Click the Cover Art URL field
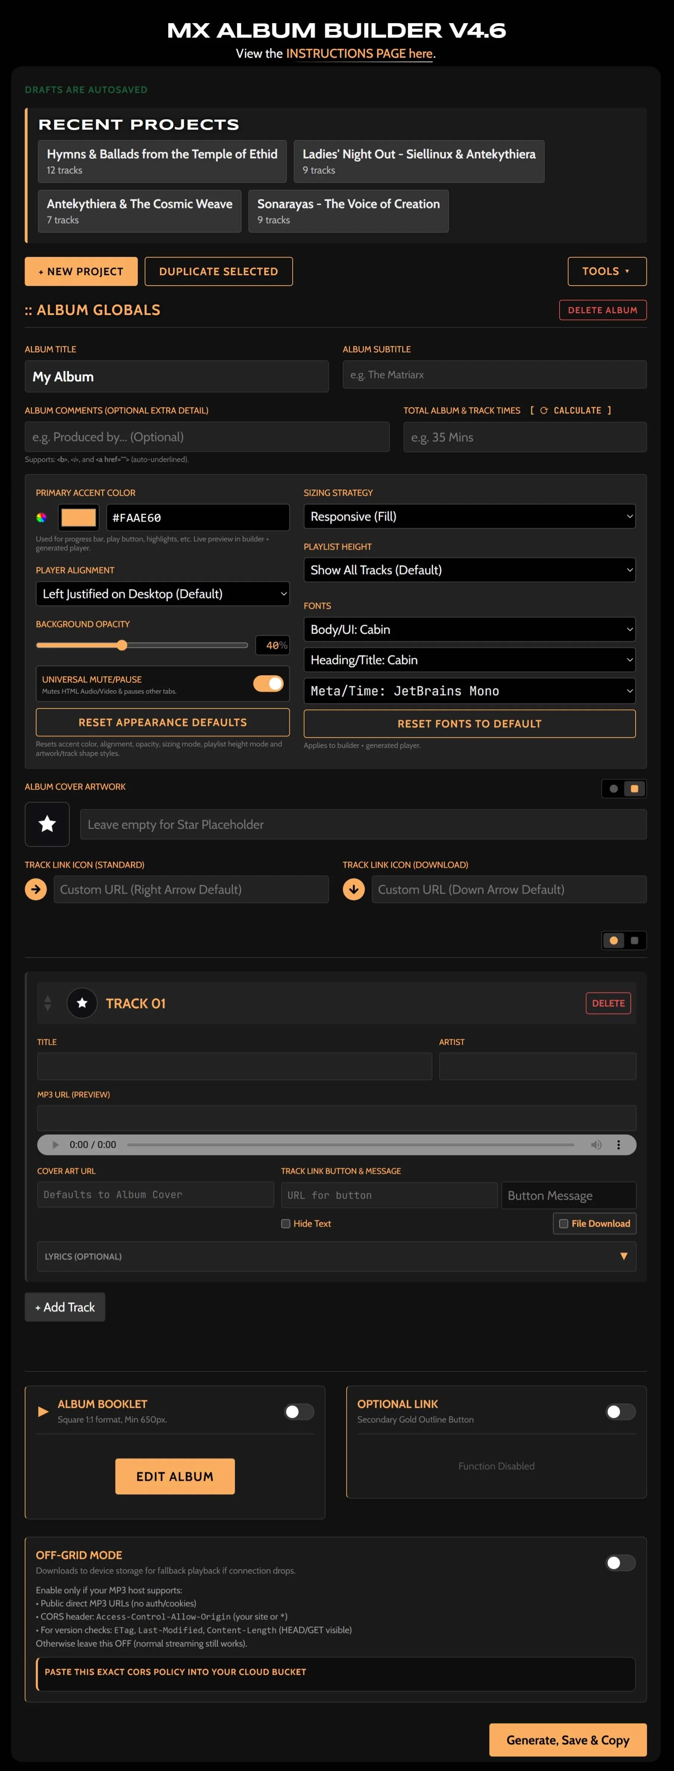Image resolution: width=674 pixels, height=1771 pixels. coord(155,1194)
